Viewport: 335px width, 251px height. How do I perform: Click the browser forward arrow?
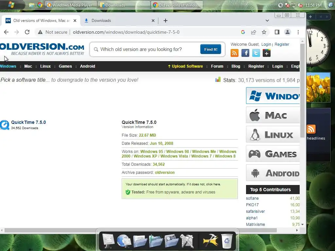click(16, 32)
